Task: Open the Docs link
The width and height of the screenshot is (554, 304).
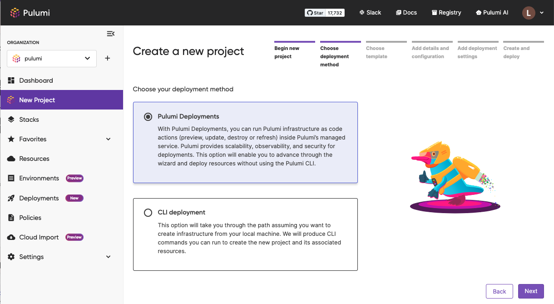Action: coord(406,13)
